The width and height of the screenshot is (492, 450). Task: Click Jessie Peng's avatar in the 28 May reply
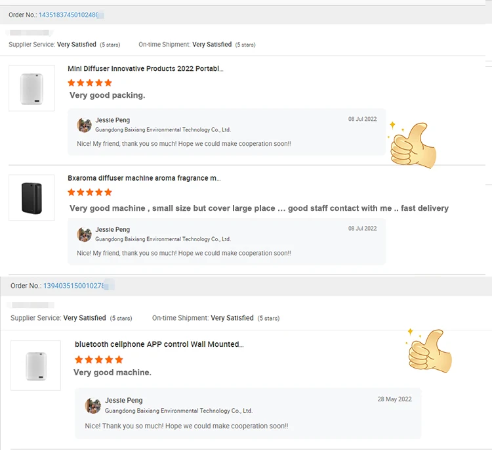(x=92, y=405)
